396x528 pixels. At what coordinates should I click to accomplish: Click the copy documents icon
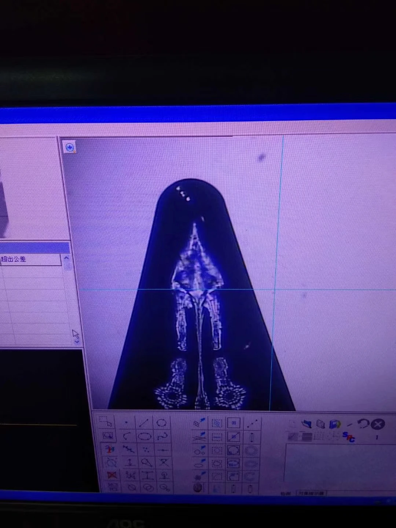pyautogui.click(x=320, y=424)
